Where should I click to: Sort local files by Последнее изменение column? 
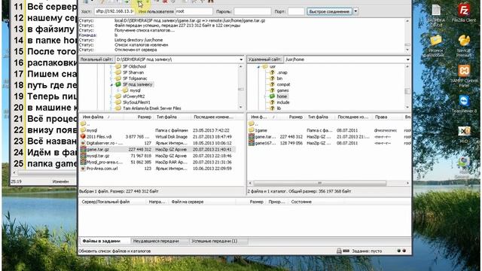pos(213,117)
